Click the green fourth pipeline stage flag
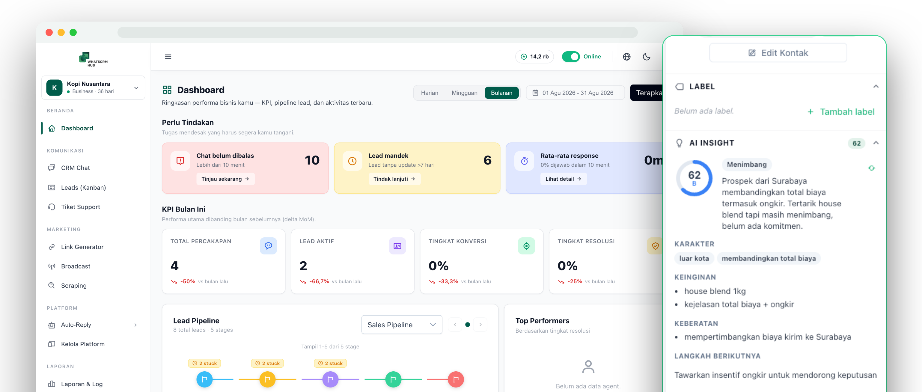 tap(393, 379)
